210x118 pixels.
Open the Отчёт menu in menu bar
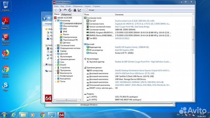[x=68, y=6]
